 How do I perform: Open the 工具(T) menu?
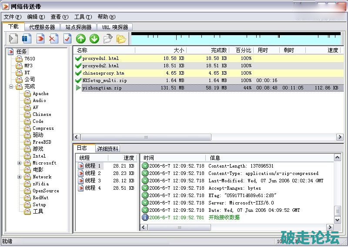(x=83, y=17)
